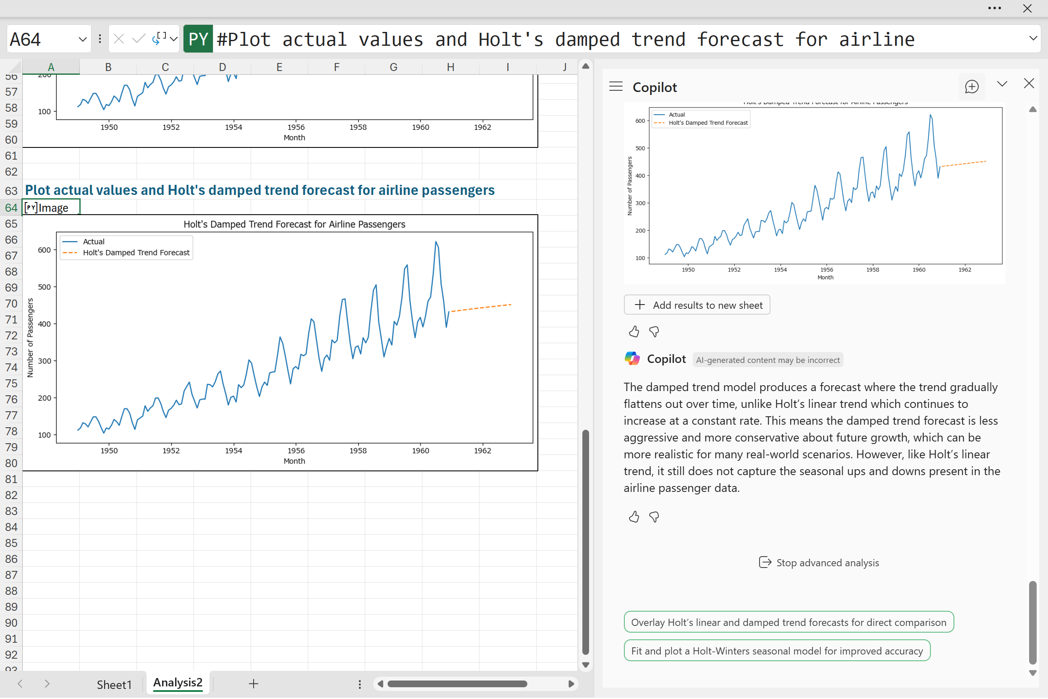Click the horizontal sheet scrollbar thumb
This screenshot has height=699, width=1048.
pyautogui.click(x=457, y=684)
